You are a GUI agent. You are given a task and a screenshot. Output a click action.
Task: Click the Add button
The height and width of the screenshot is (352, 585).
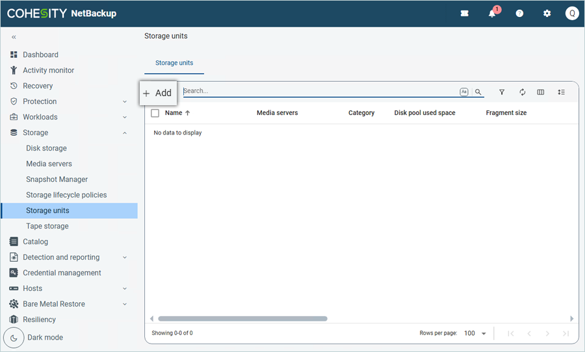click(158, 93)
